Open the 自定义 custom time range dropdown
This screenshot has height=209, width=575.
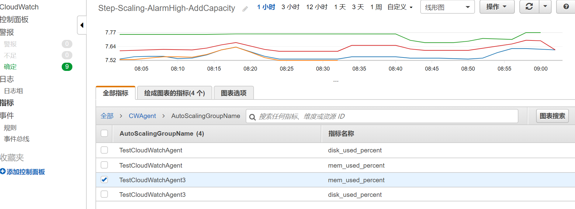click(400, 7)
